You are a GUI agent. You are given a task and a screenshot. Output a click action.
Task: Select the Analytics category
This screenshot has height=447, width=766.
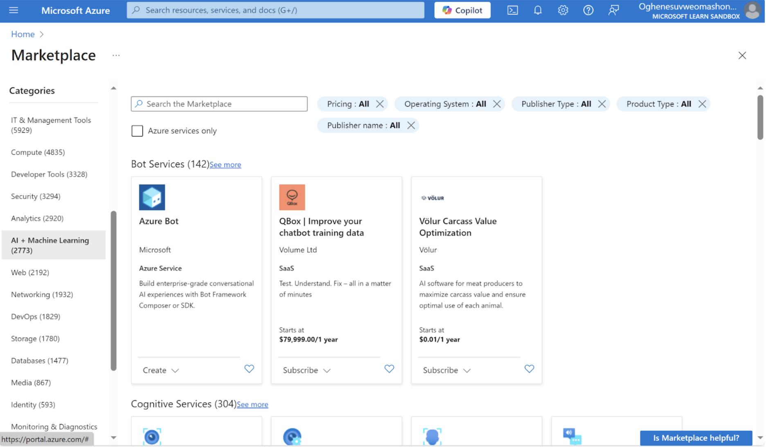click(54, 219)
